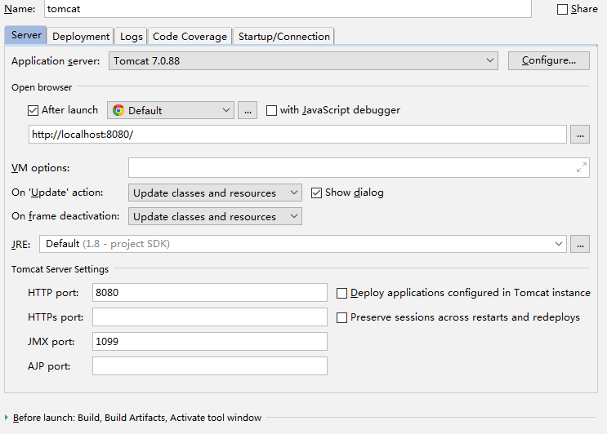Toggle the Share checkbox
Image resolution: width=607 pixels, height=434 pixels.
click(x=562, y=9)
